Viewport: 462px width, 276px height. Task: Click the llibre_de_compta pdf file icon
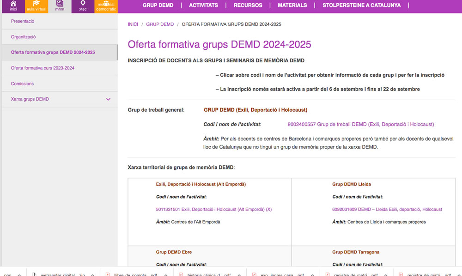click(108, 274)
